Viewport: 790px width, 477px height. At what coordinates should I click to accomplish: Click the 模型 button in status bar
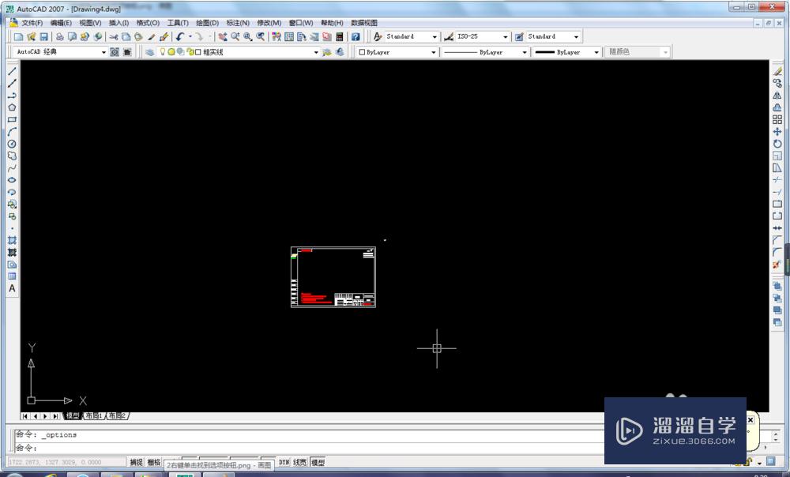[x=318, y=462]
